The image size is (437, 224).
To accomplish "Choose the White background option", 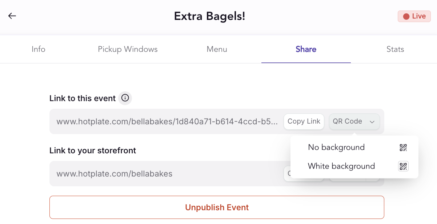I will (341, 166).
